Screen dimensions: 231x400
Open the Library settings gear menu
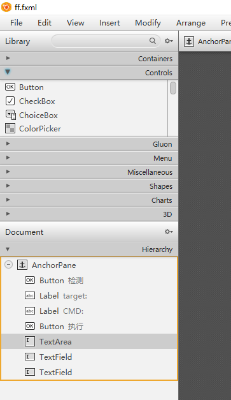pyautogui.click(x=169, y=41)
